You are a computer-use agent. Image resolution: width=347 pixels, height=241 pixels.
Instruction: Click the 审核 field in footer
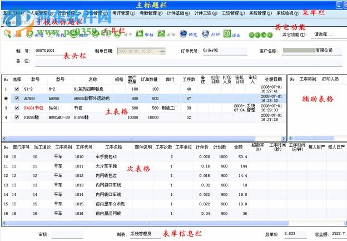pyautogui.click(x=67, y=234)
